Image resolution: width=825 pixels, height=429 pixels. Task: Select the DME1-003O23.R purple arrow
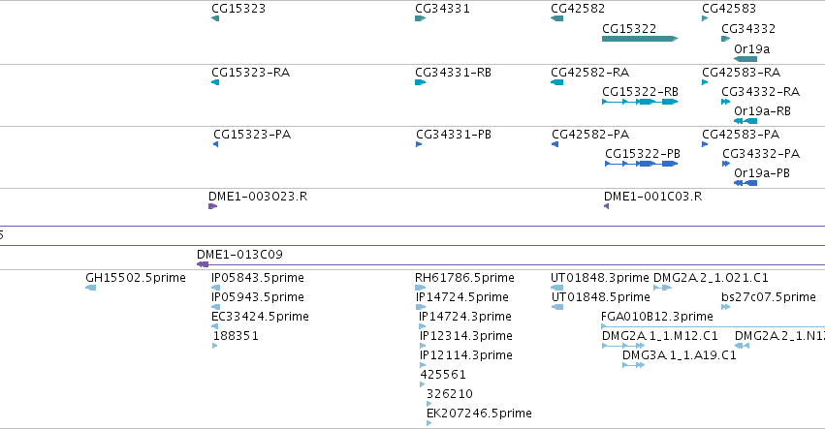(212, 206)
